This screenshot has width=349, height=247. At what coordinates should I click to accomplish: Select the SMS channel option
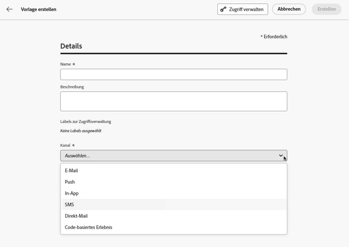tap(70, 205)
